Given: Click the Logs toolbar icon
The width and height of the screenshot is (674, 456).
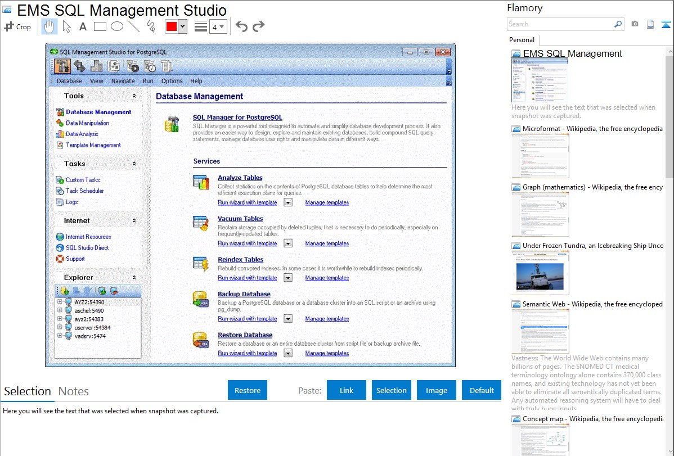Looking at the screenshot, I should pyautogui.click(x=167, y=66).
